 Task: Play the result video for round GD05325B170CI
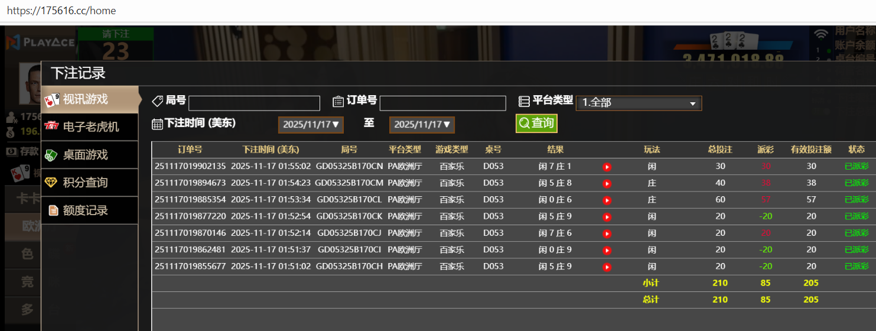(x=607, y=250)
